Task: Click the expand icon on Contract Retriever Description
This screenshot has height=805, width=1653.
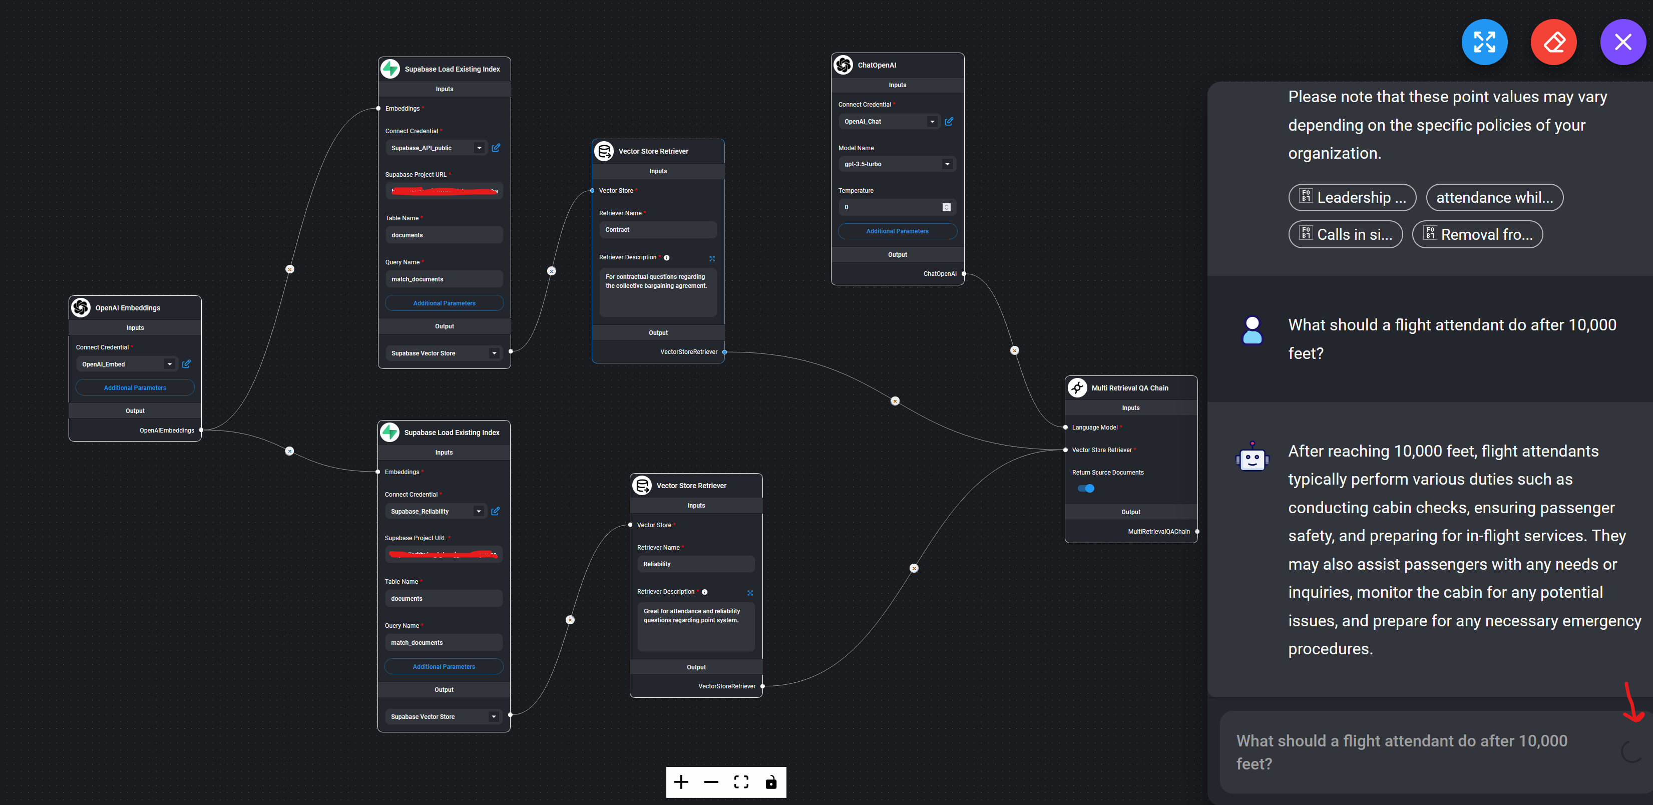Action: (x=712, y=259)
